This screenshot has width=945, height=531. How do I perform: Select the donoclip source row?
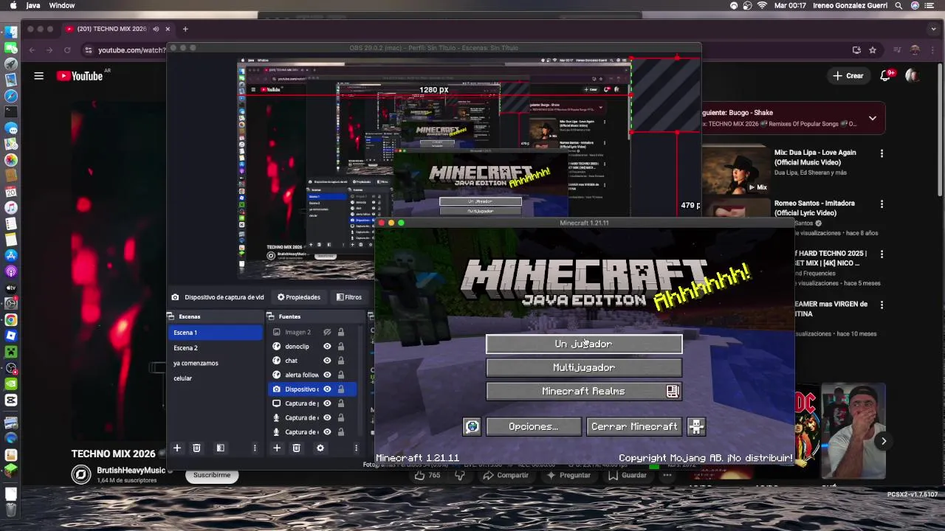pos(312,347)
